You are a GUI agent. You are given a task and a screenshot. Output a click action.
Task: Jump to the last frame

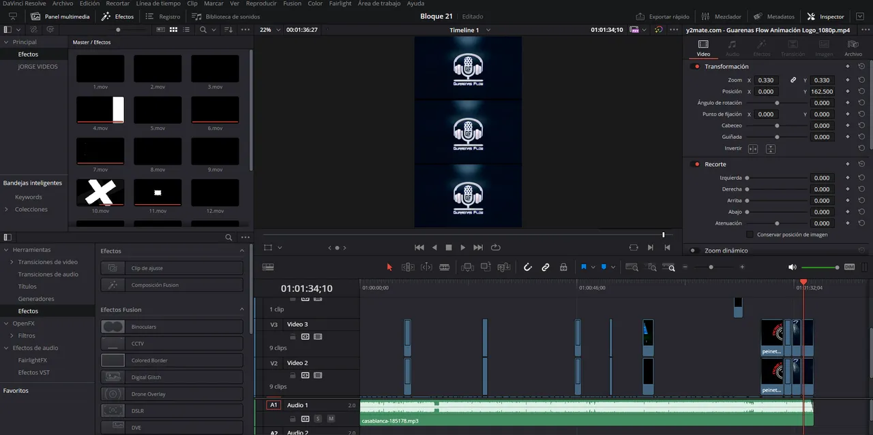[478, 247]
